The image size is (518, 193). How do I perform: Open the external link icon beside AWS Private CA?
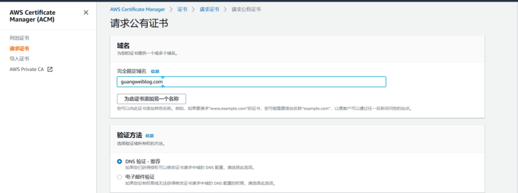tap(50, 69)
